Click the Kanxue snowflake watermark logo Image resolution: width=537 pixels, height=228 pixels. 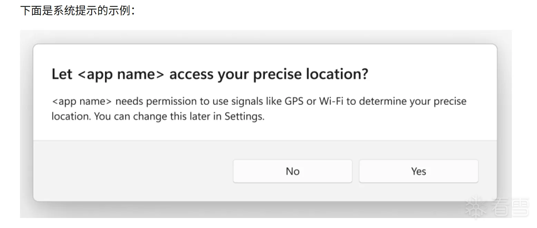[477, 207]
